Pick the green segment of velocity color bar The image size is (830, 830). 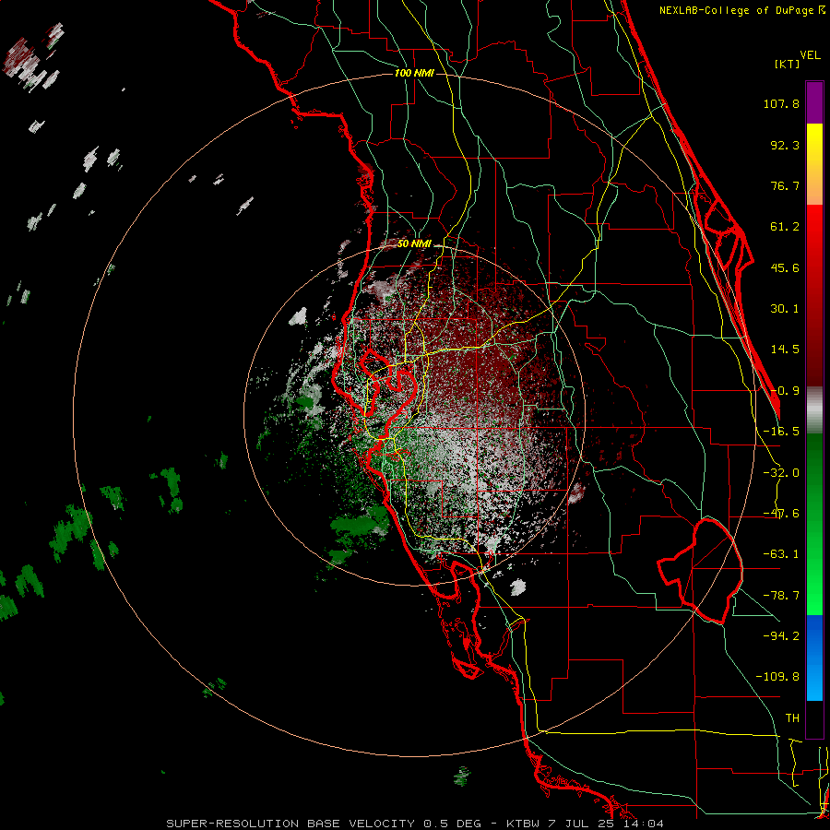(814, 524)
